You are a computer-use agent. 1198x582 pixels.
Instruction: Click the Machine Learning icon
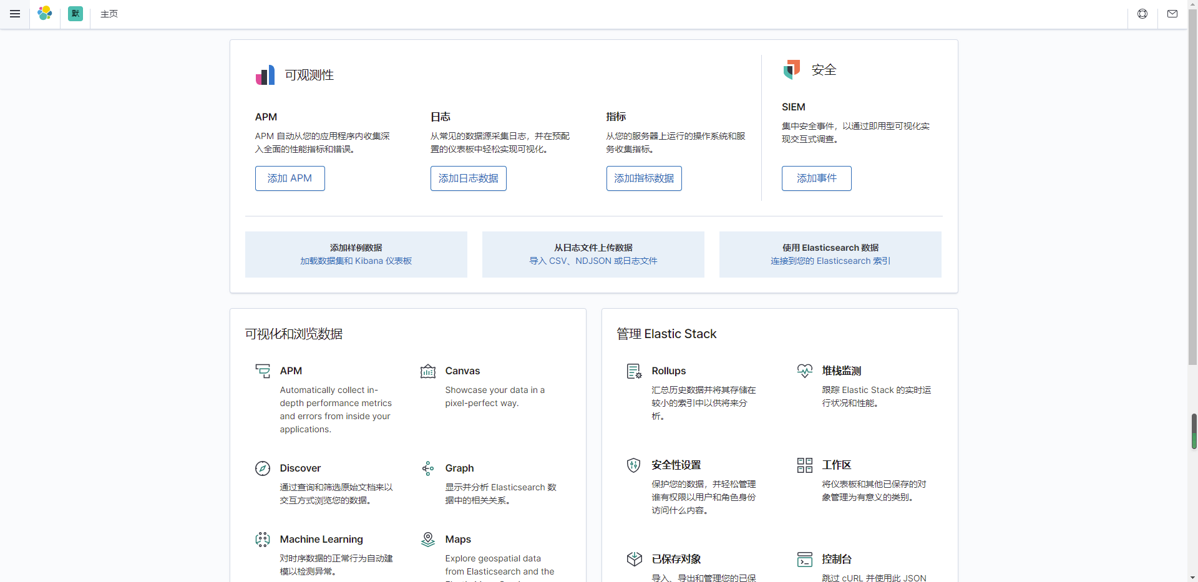coord(263,540)
